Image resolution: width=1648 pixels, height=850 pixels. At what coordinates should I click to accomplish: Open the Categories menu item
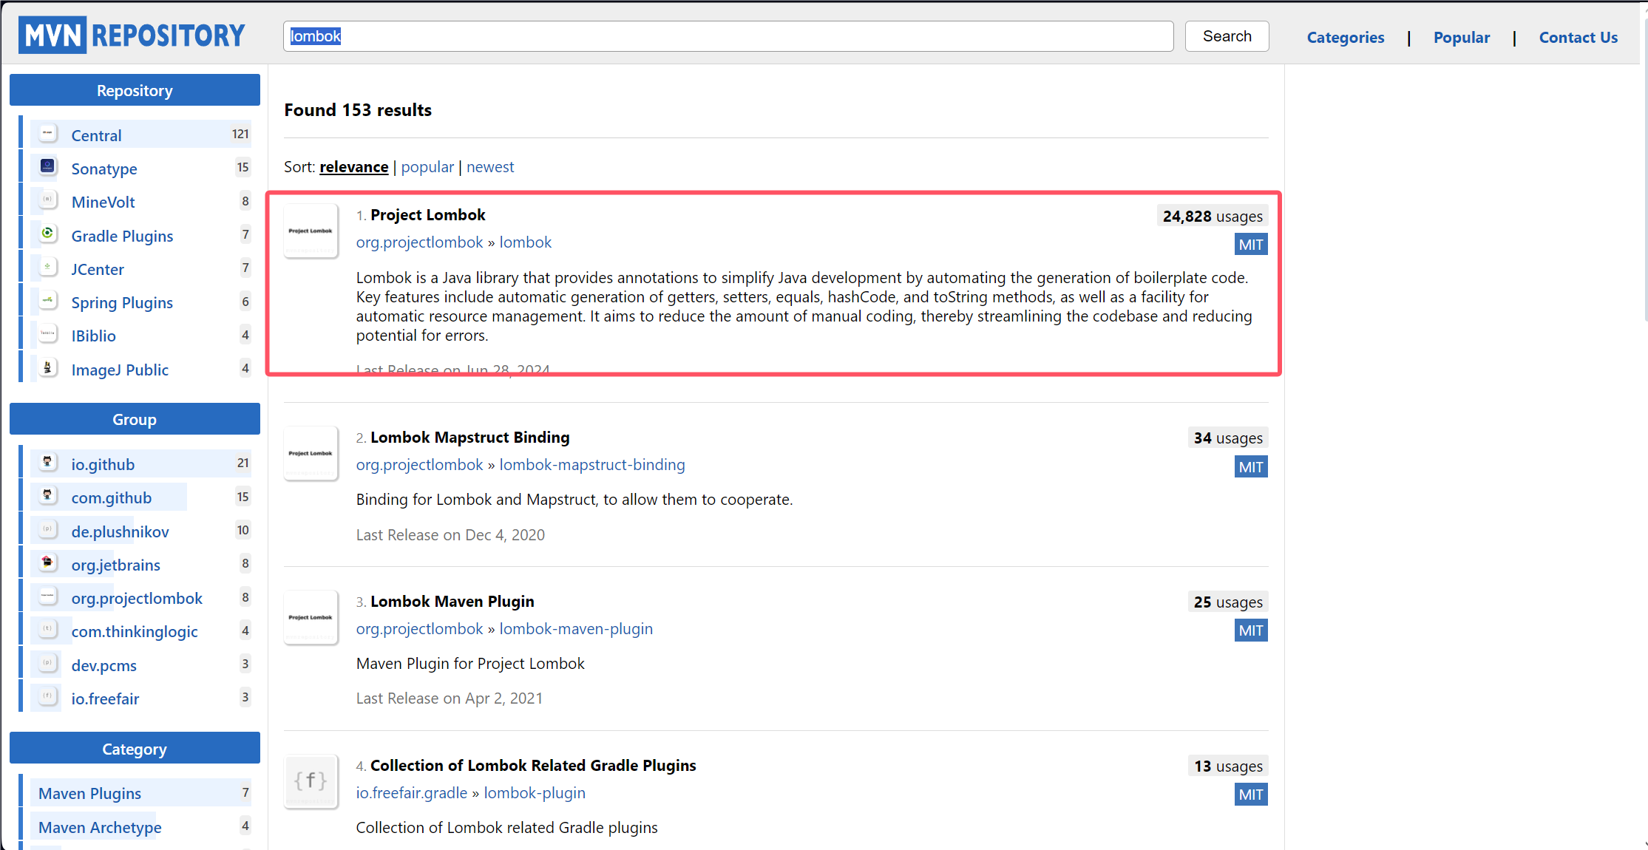click(1345, 37)
